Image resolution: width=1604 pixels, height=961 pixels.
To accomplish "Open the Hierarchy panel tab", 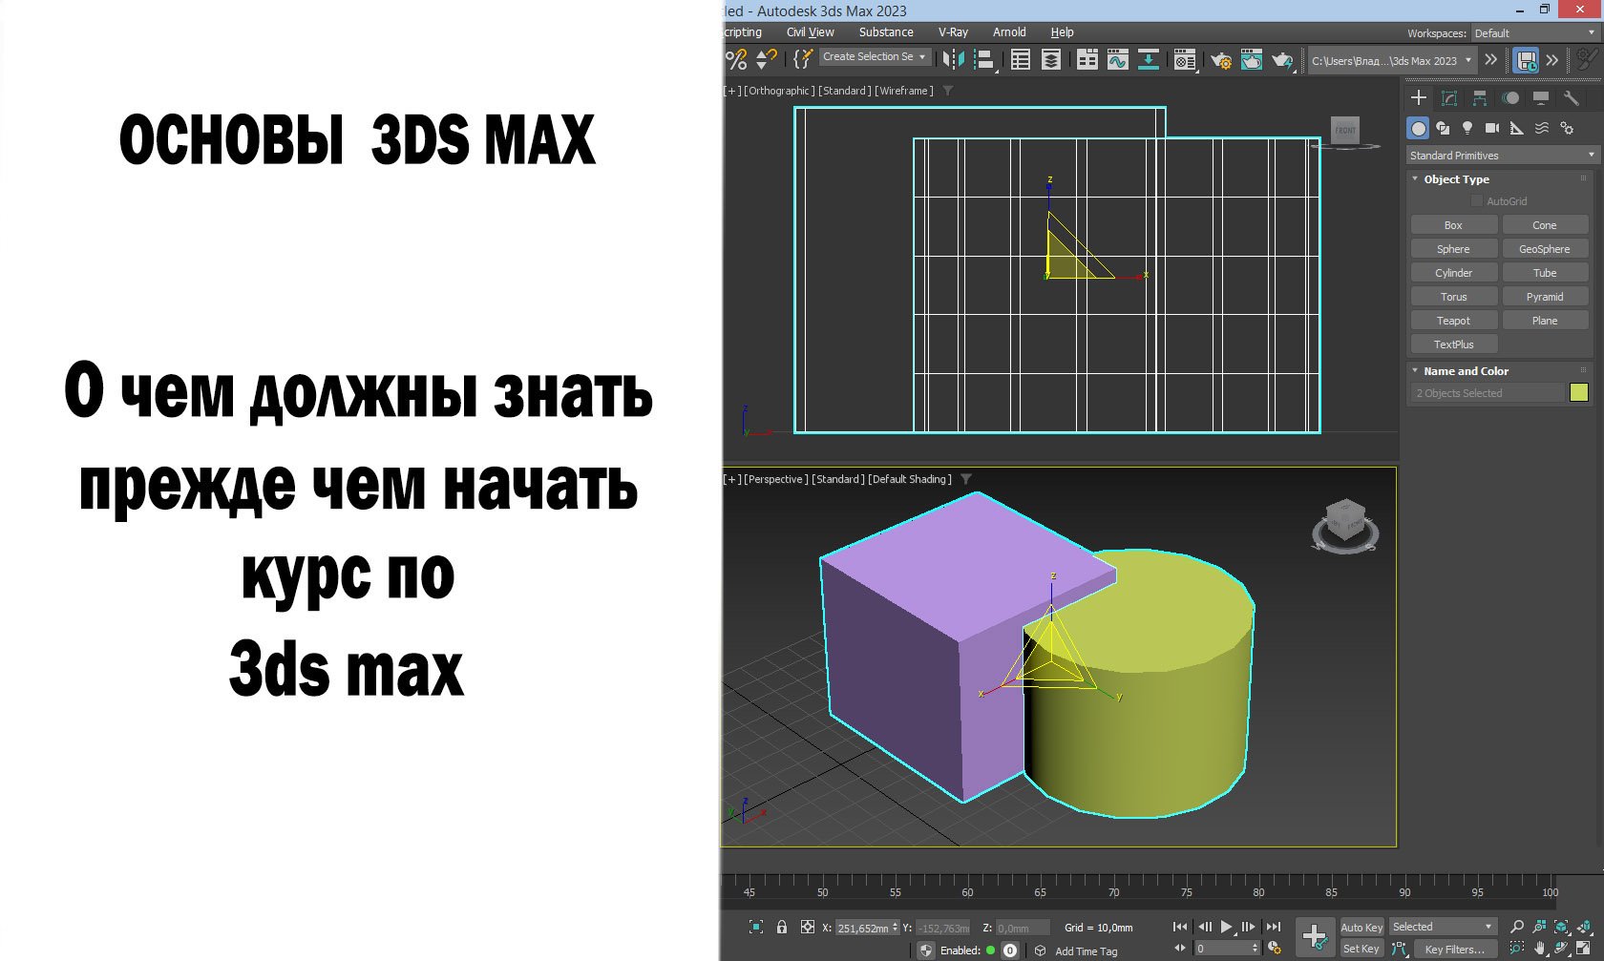I will pos(1480,98).
